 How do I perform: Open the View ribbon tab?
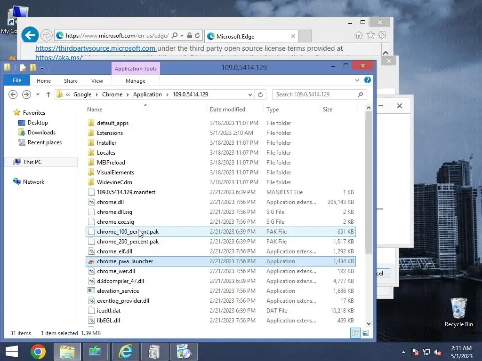pos(97,81)
